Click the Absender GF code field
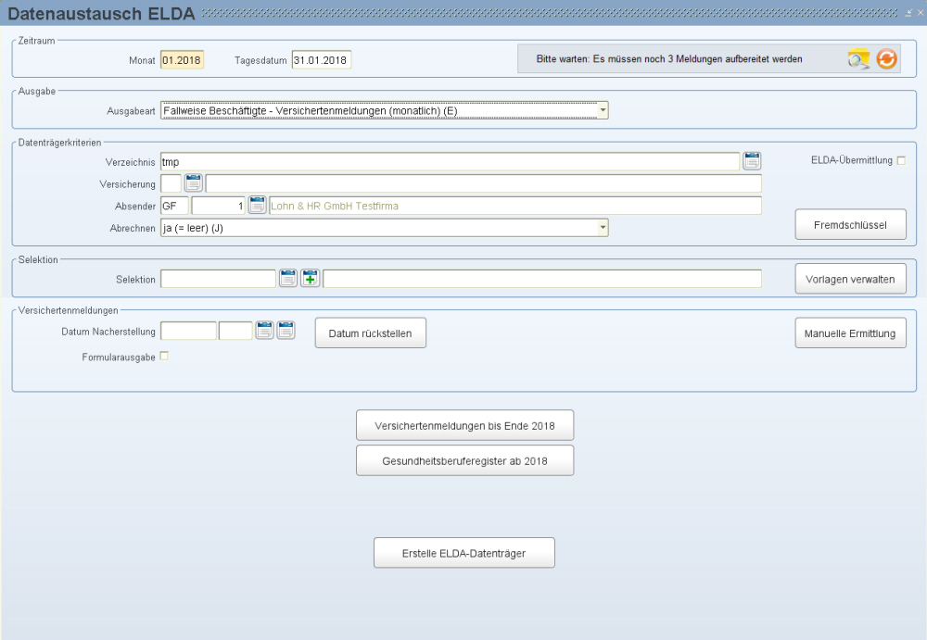The height and width of the screenshot is (640, 927). tap(174, 206)
